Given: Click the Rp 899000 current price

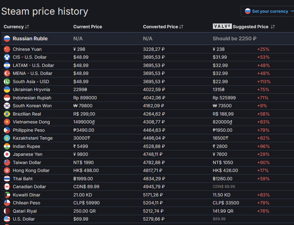Looking at the screenshot, I should click(x=85, y=98).
